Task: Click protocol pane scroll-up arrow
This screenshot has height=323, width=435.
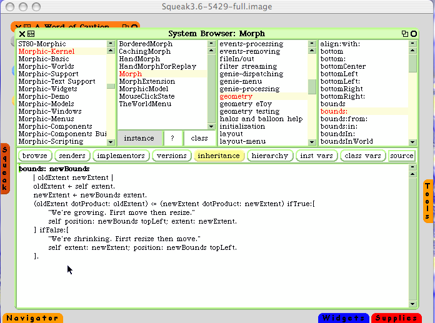Action: [x=312, y=51]
